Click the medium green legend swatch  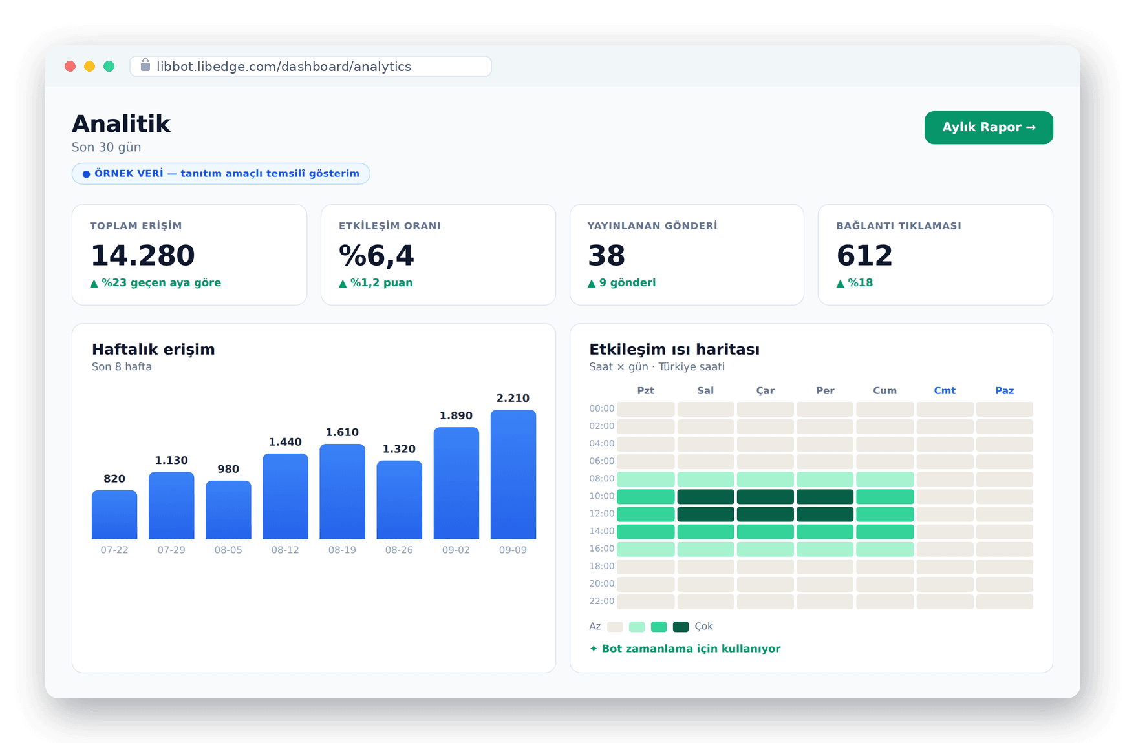(659, 626)
